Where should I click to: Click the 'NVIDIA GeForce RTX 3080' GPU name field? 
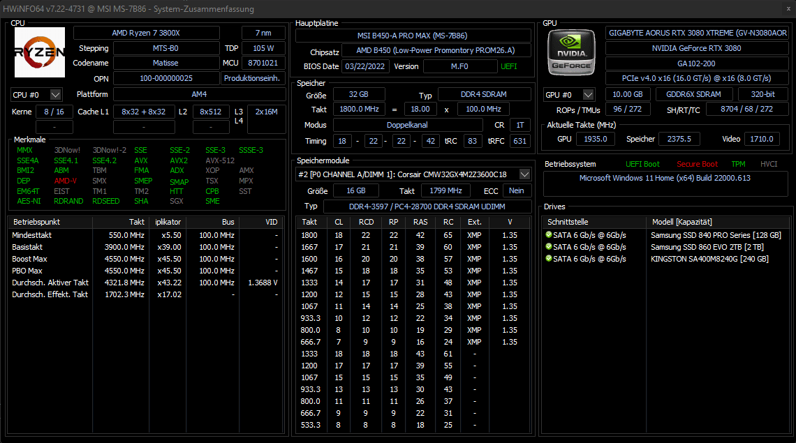click(x=697, y=48)
